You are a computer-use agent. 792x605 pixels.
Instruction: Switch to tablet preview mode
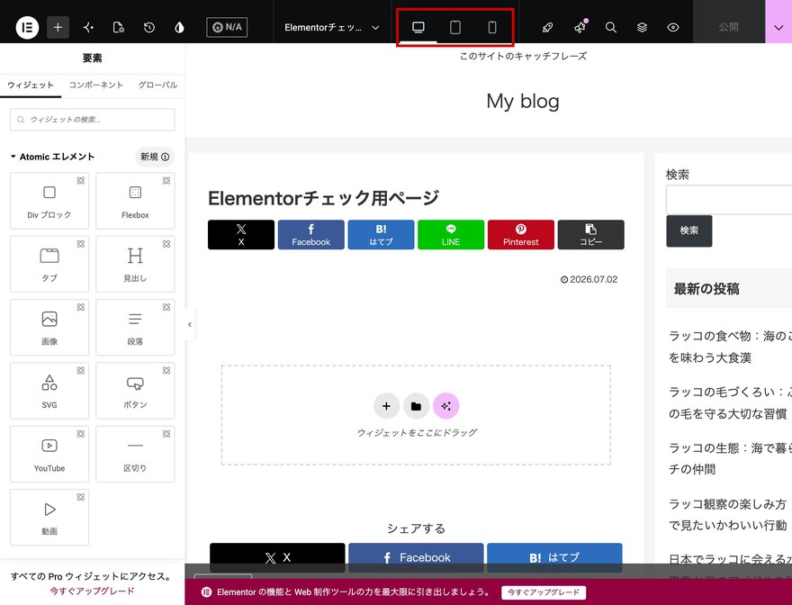pyautogui.click(x=455, y=27)
